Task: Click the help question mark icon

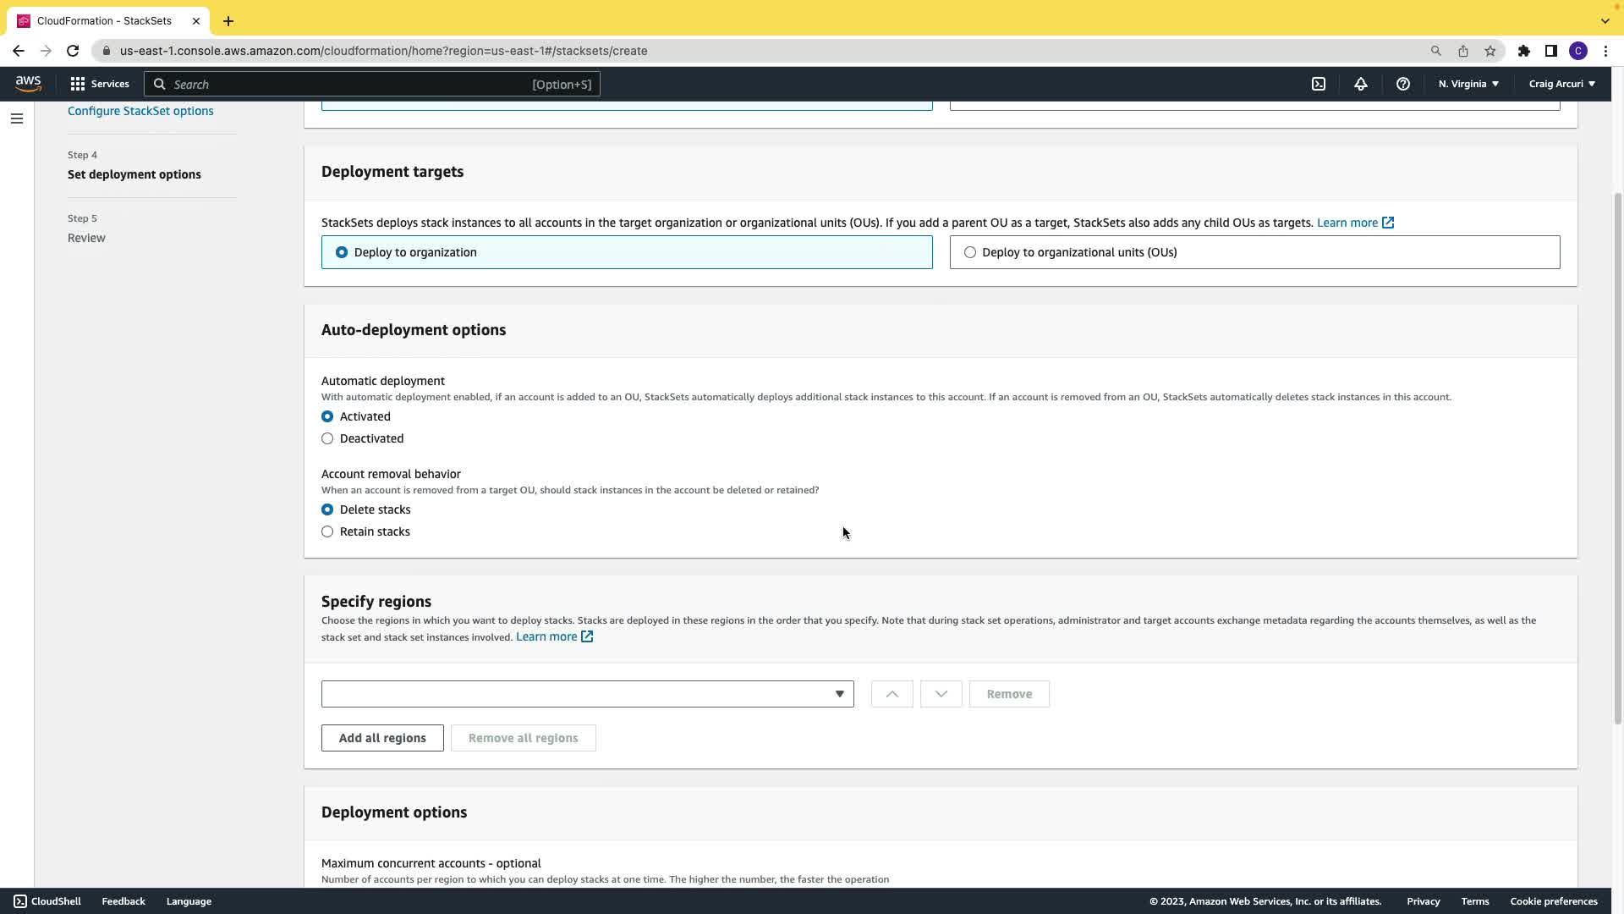Action: (1403, 84)
